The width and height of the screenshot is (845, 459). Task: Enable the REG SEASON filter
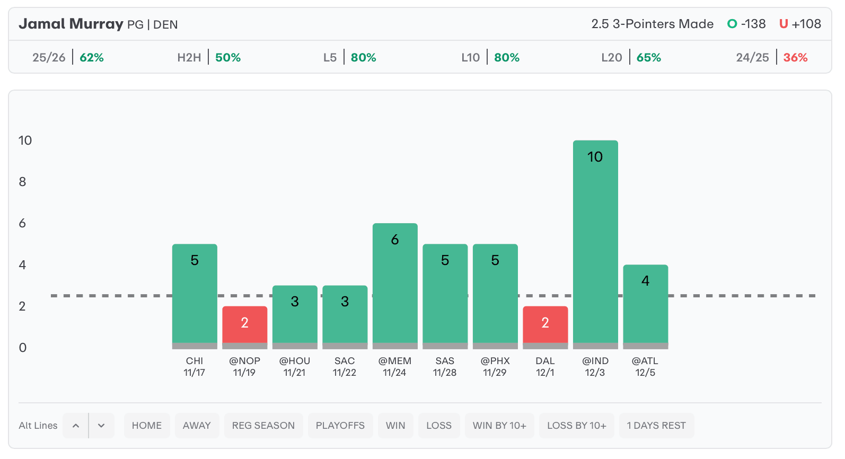point(263,426)
